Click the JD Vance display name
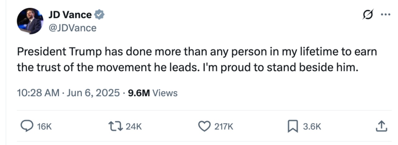This screenshot has width=398, height=145. [x=70, y=15]
